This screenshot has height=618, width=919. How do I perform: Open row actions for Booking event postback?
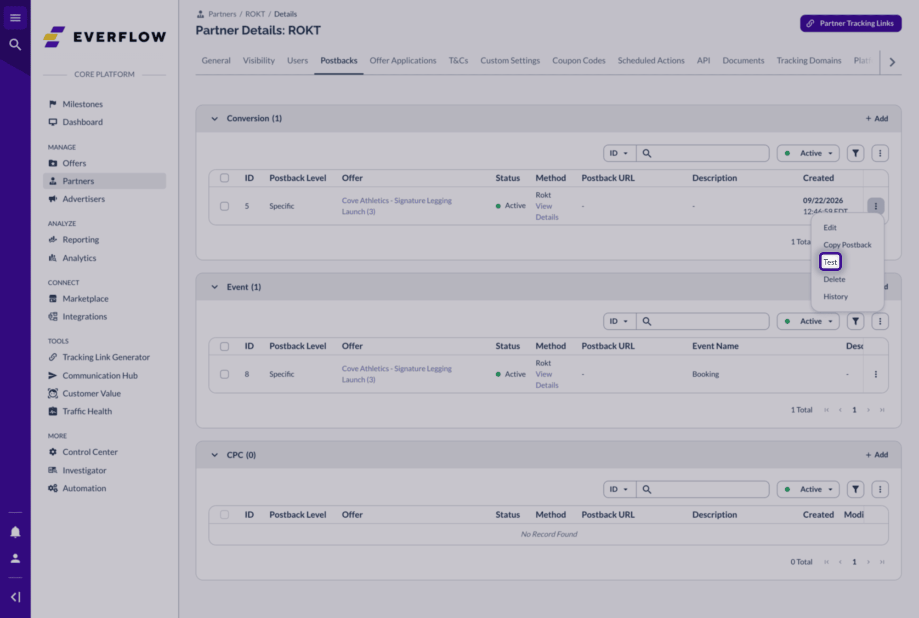[x=875, y=374]
